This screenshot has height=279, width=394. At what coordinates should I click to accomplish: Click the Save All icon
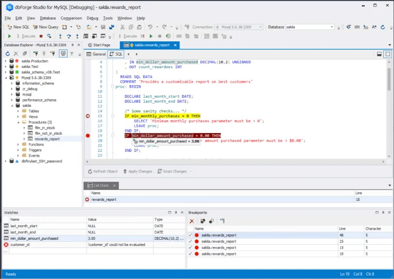click(x=111, y=27)
